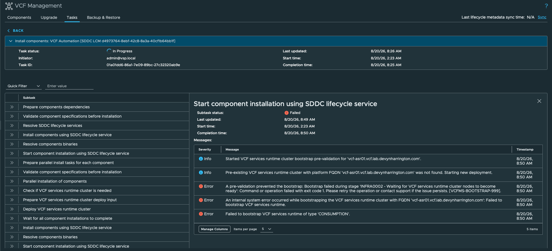The image size is (552, 251).
Task: Click the initiator admin@vsp.local
Action: click(x=121, y=58)
